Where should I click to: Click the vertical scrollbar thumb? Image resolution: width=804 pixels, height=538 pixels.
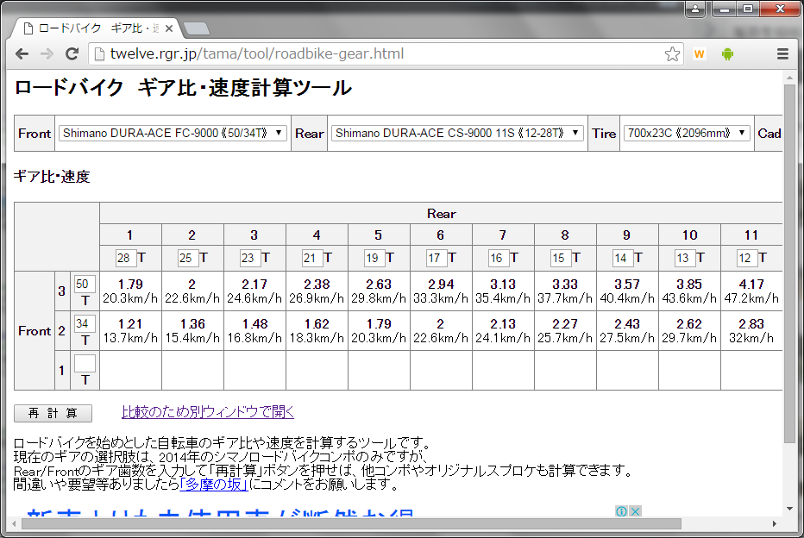coord(789,263)
